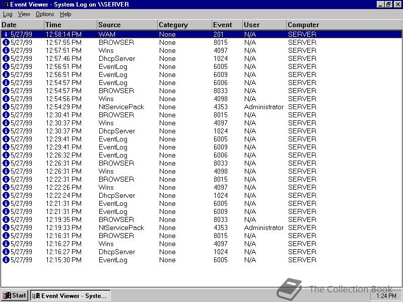Click the taskbar clock showing 1:24 PM

[386, 296]
